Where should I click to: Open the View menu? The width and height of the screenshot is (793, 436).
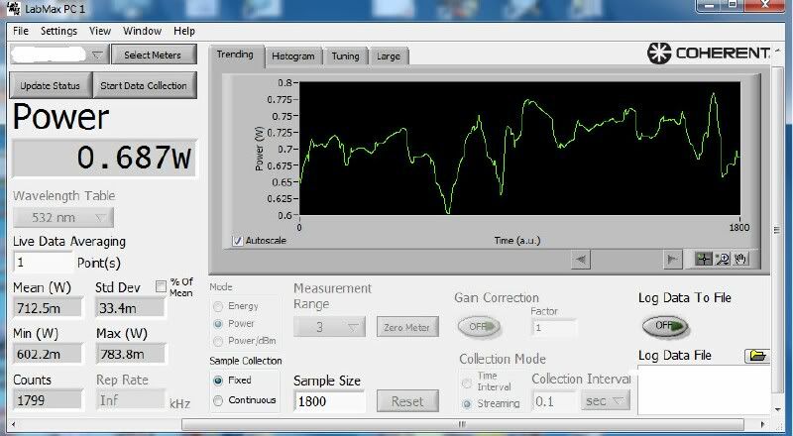[100, 31]
